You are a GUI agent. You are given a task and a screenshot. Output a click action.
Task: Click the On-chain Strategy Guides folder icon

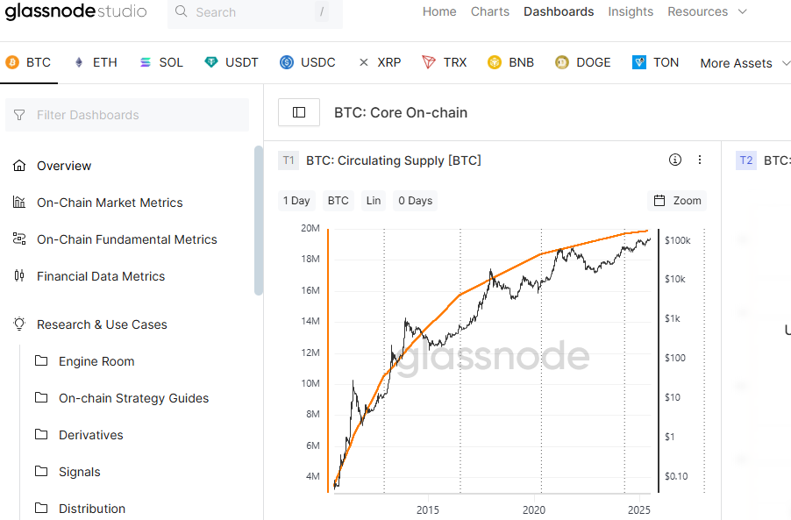[41, 397]
